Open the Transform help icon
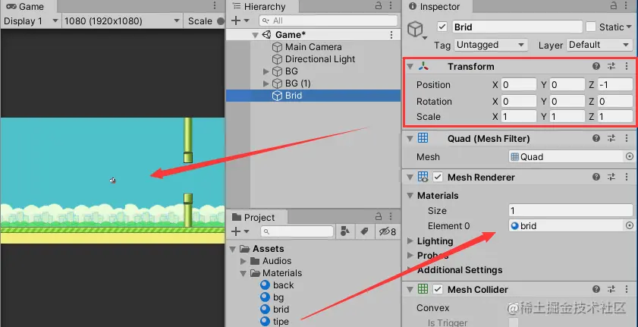The width and height of the screenshot is (638, 327). [596, 66]
